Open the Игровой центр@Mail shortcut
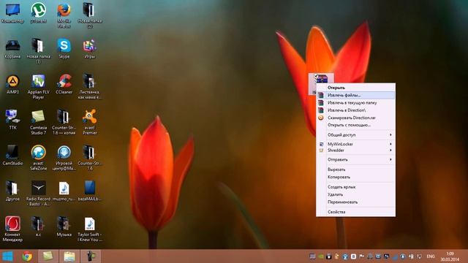468x263 pixels. coord(64,158)
